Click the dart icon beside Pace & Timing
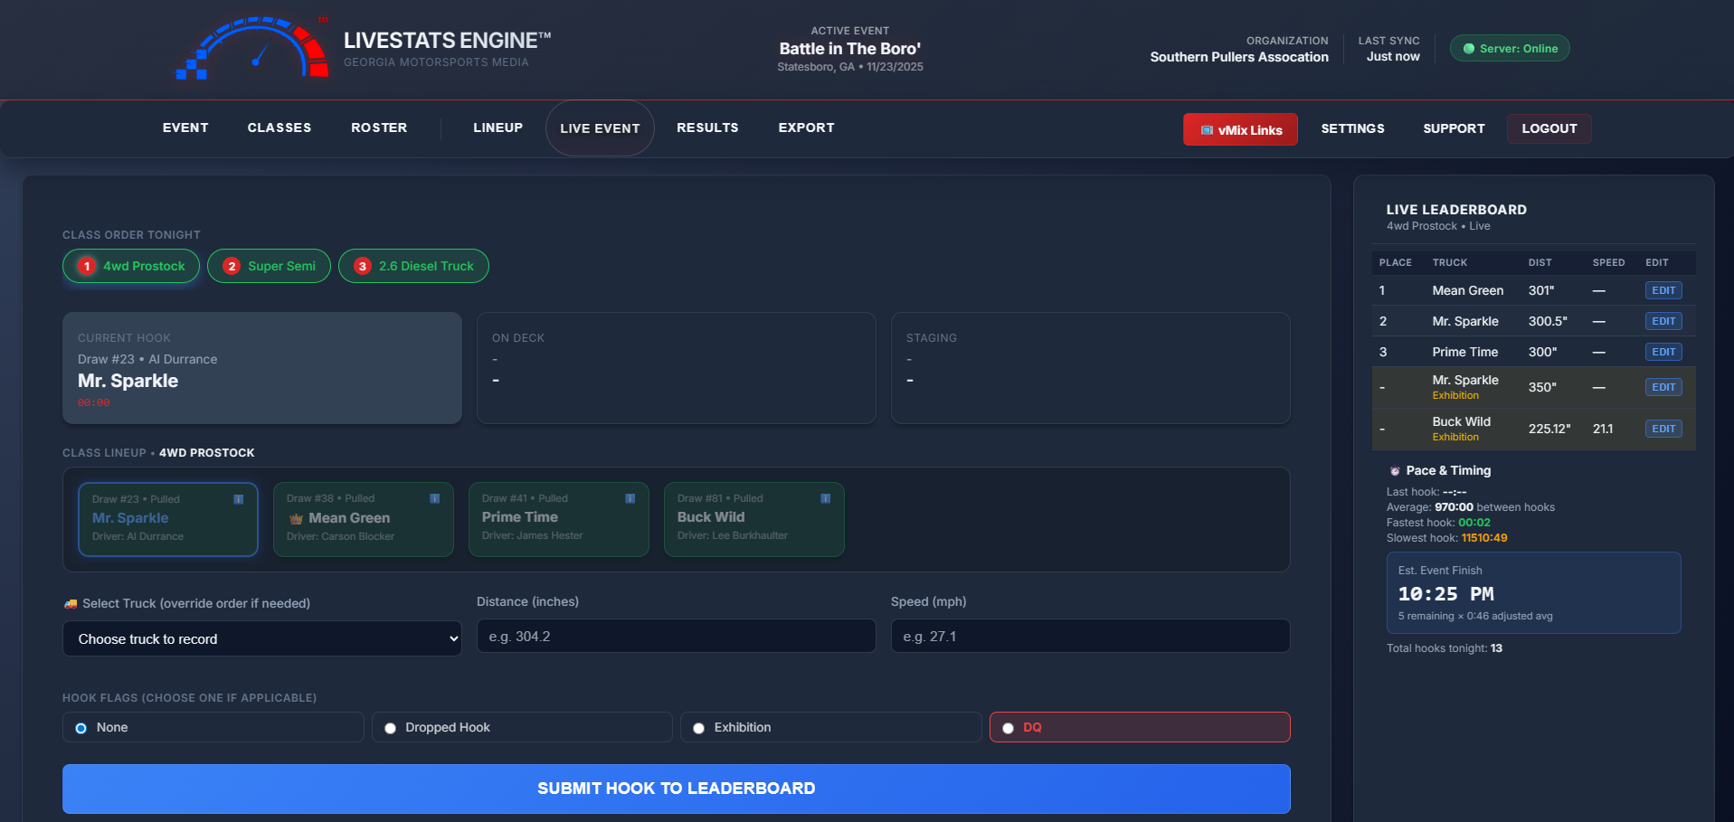The height and width of the screenshot is (822, 1734). 1394,470
